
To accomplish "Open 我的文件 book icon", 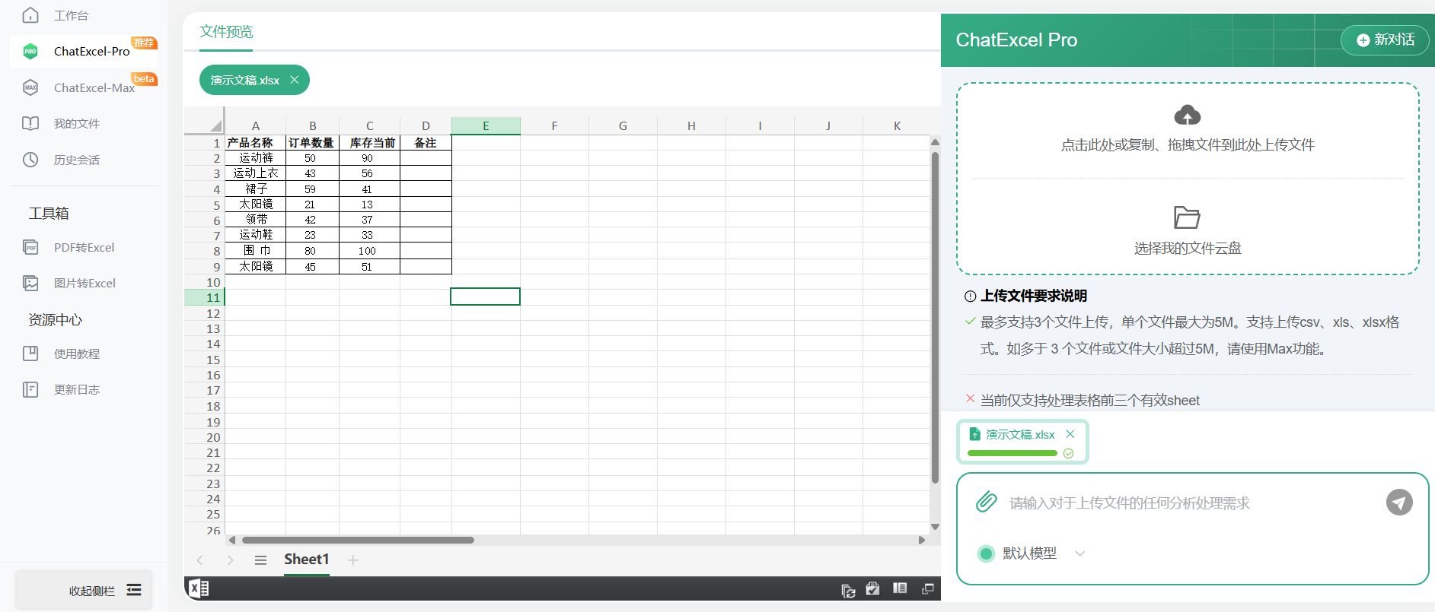I will (30, 123).
